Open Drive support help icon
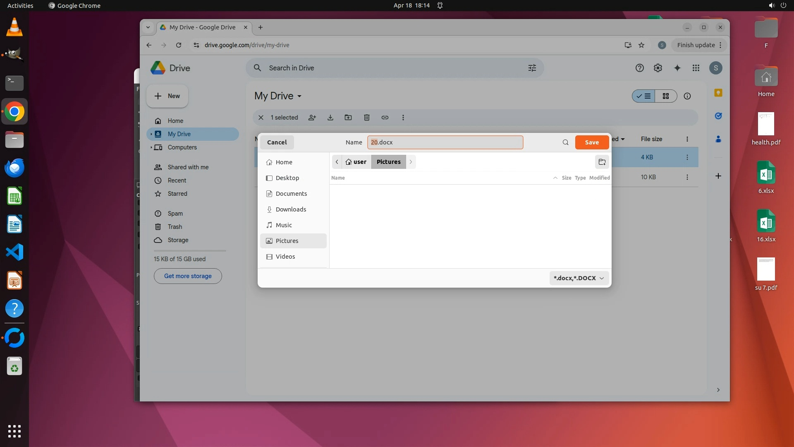This screenshot has width=794, height=447. coord(639,68)
